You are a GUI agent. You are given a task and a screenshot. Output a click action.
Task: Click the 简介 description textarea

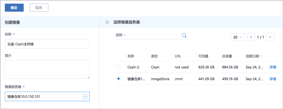pos(47,69)
